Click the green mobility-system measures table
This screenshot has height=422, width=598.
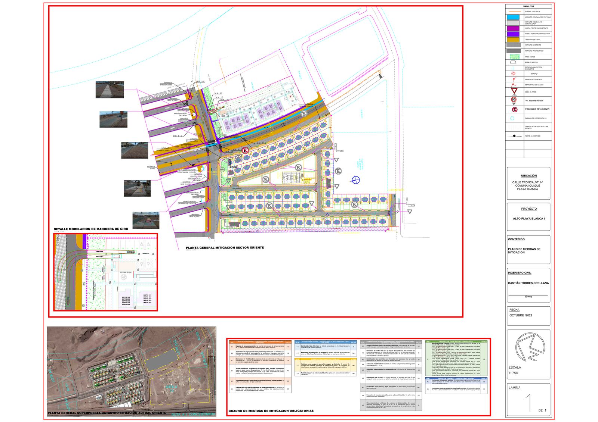[x=457, y=358]
